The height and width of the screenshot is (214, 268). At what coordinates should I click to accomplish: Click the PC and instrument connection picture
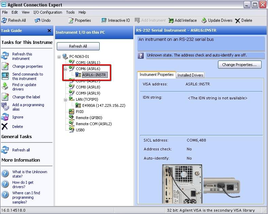[x=201, y=184]
